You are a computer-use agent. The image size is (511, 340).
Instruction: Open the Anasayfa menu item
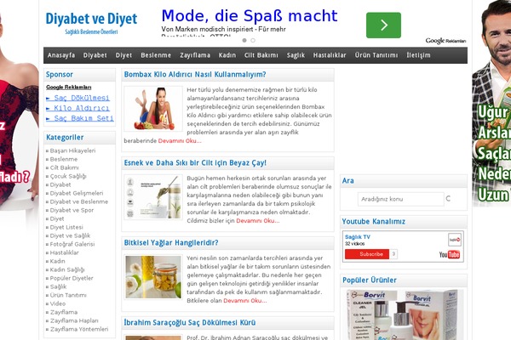coord(61,55)
